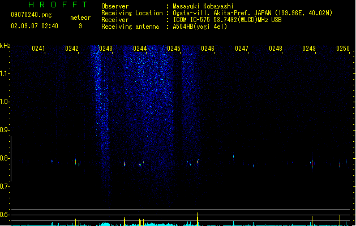Click the 0.7 kHz frequency label
This screenshot has width=356, height=226.
pos(5,186)
